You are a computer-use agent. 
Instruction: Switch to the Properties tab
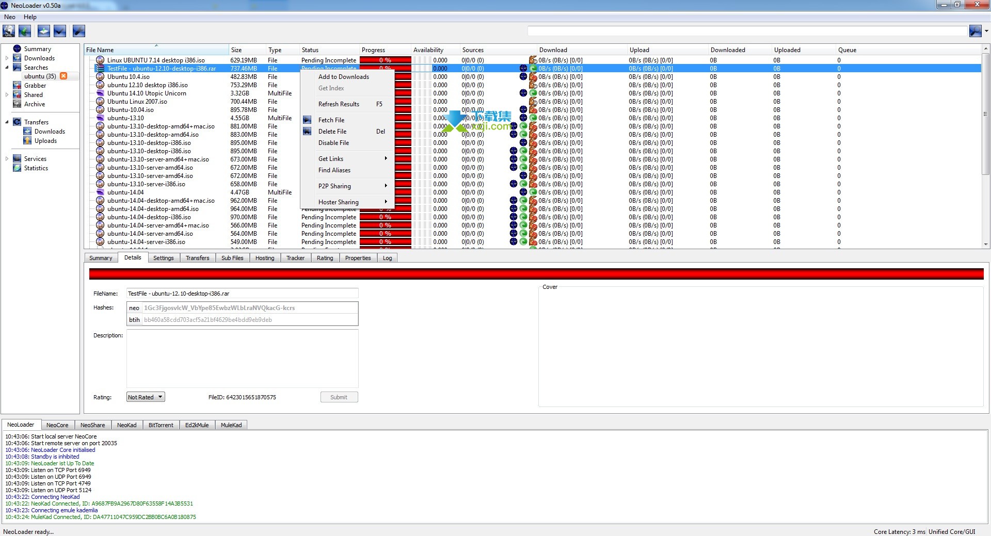tap(358, 258)
